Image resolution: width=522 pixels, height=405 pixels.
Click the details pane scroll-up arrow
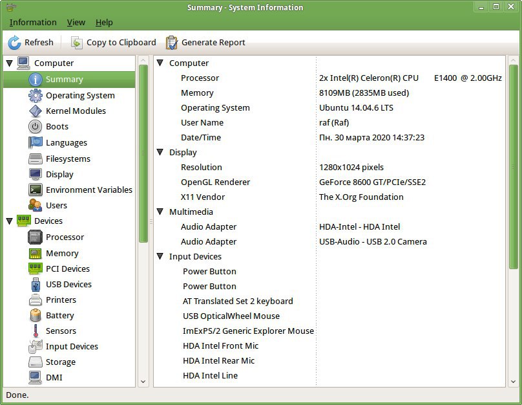coord(513,60)
